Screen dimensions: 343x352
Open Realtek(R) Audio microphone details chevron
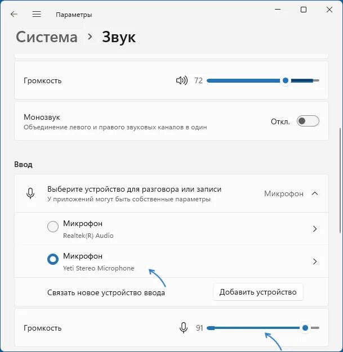[x=315, y=229]
